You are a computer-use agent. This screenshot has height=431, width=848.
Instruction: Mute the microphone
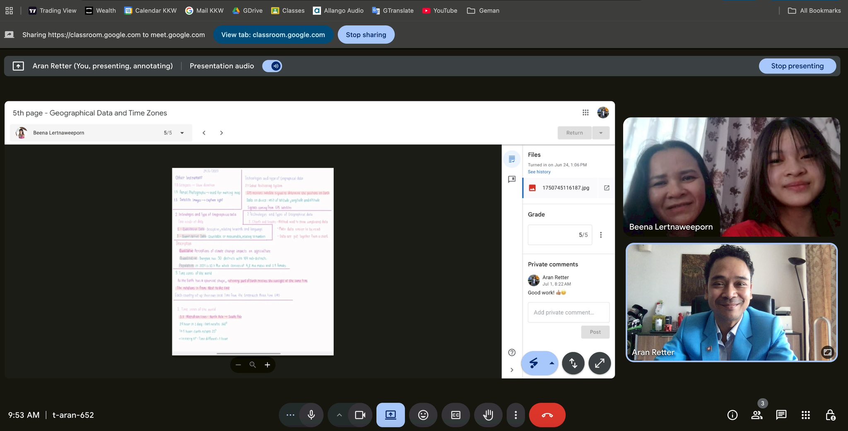[311, 415]
